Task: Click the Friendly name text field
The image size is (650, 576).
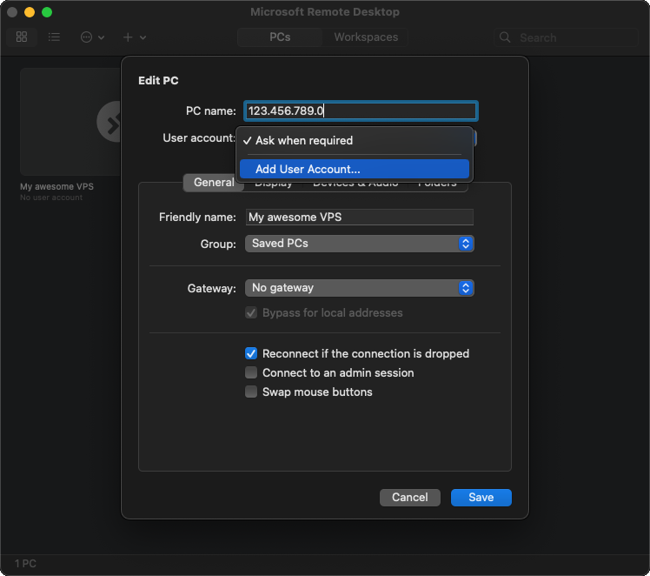Action: point(359,218)
